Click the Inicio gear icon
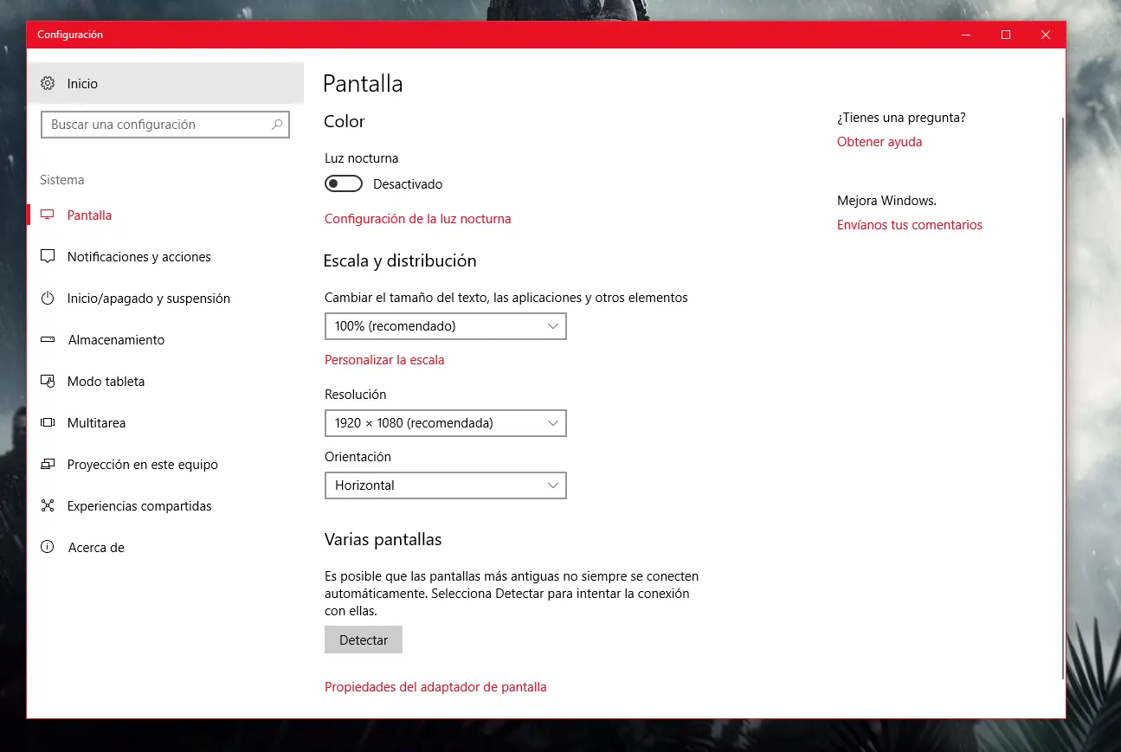1121x752 pixels. pyautogui.click(x=48, y=84)
